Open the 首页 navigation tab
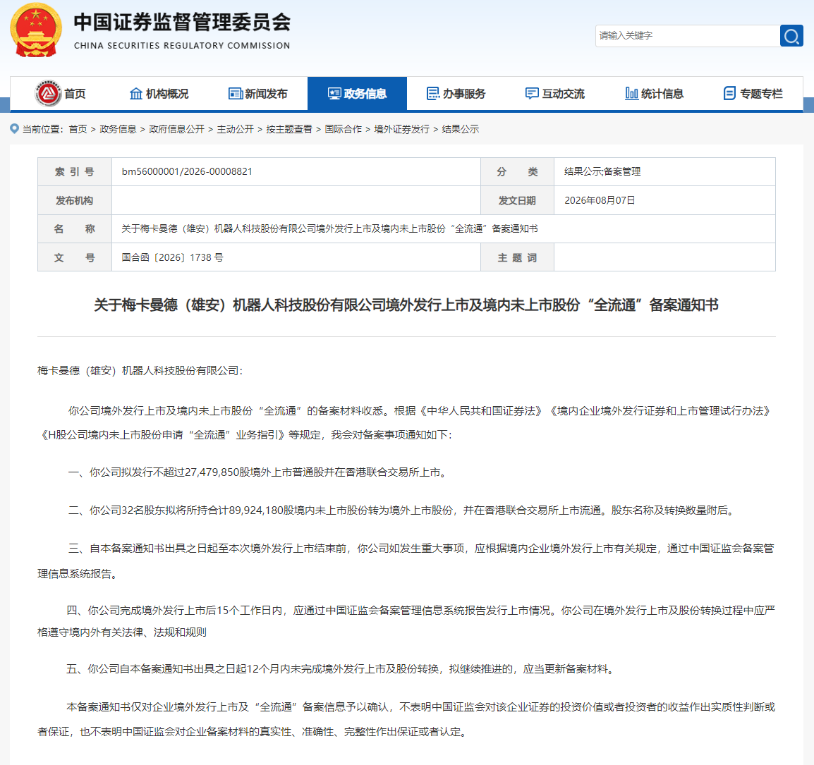Image resolution: width=814 pixels, height=765 pixels. click(60, 93)
